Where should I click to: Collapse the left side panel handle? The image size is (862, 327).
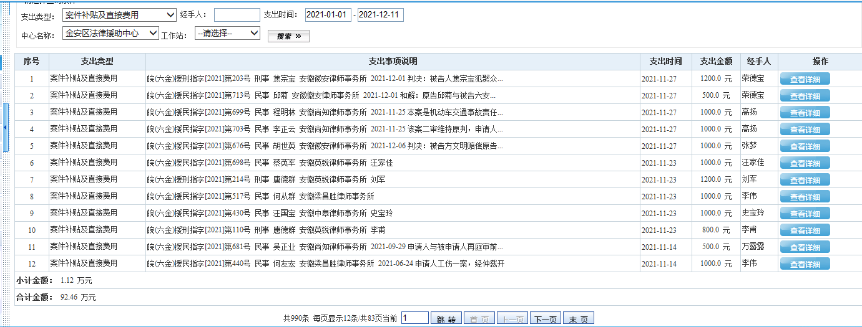tap(5, 127)
